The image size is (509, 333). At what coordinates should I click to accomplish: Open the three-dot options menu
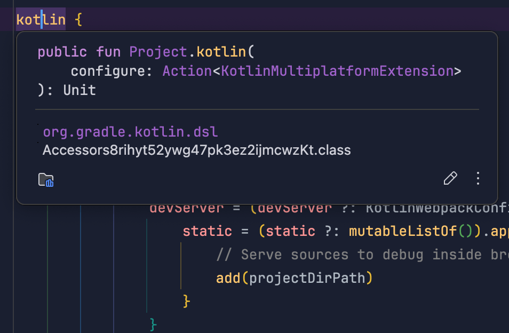(478, 178)
